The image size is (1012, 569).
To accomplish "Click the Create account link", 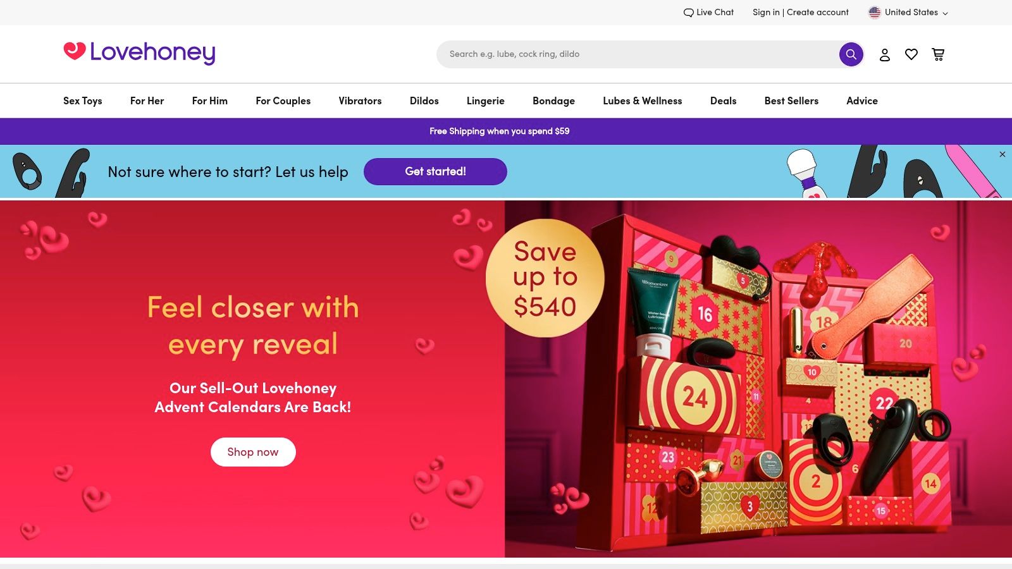I will [818, 12].
